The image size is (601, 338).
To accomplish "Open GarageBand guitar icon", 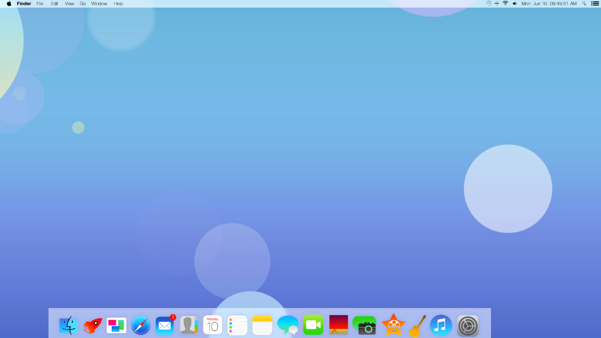I will (417, 326).
